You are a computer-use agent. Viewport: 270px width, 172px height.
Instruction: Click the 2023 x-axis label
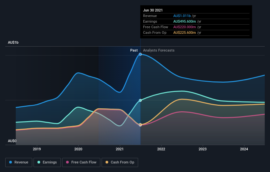pos(203,149)
